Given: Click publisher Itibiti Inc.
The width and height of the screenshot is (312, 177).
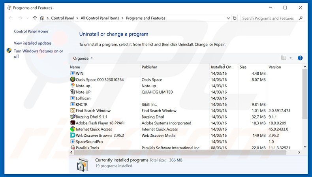Looking at the screenshot, I should point(149,104).
